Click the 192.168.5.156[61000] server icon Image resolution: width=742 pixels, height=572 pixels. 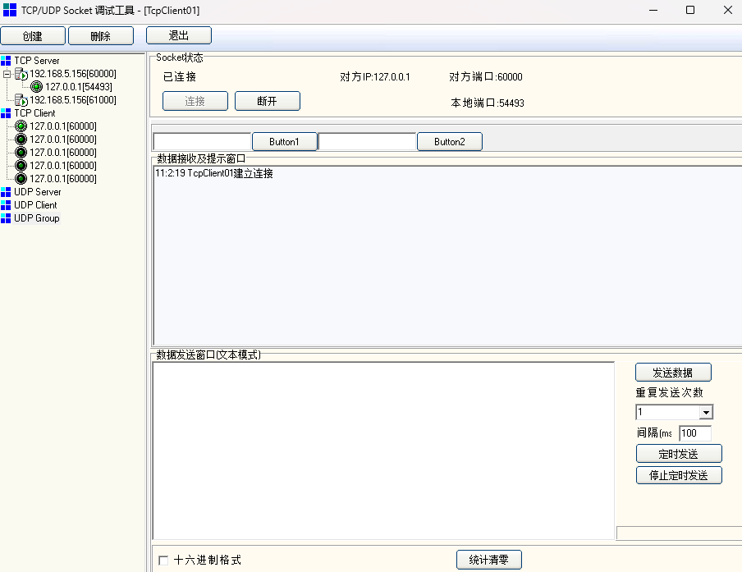click(21, 100)
